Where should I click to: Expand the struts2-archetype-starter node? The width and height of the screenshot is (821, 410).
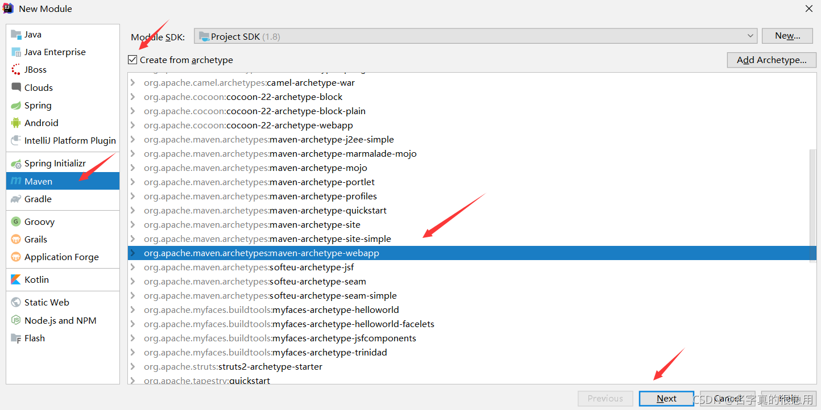(133, 367)
